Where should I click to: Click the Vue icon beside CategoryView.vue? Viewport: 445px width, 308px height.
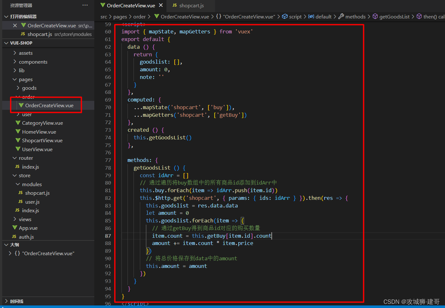tap(18, 123)
